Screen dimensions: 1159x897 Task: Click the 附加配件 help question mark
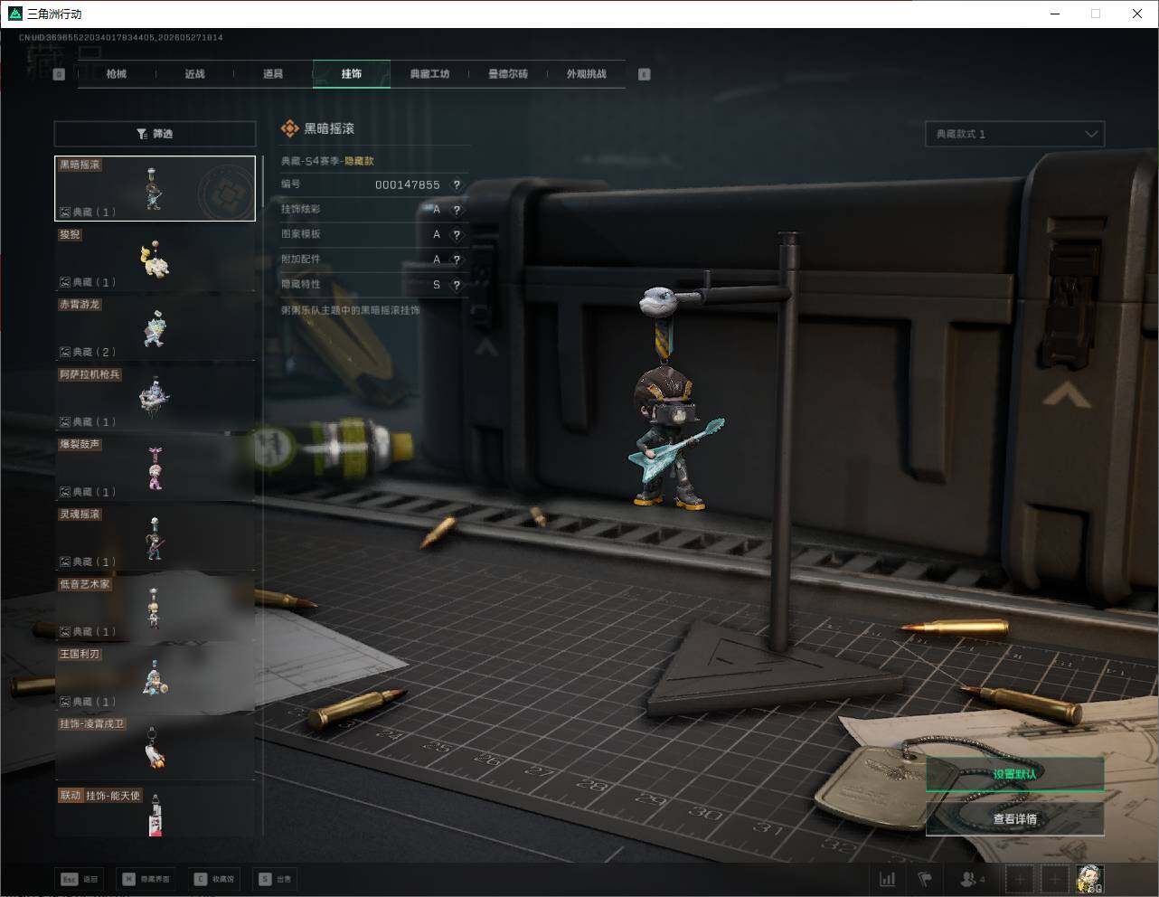(457, 260)
